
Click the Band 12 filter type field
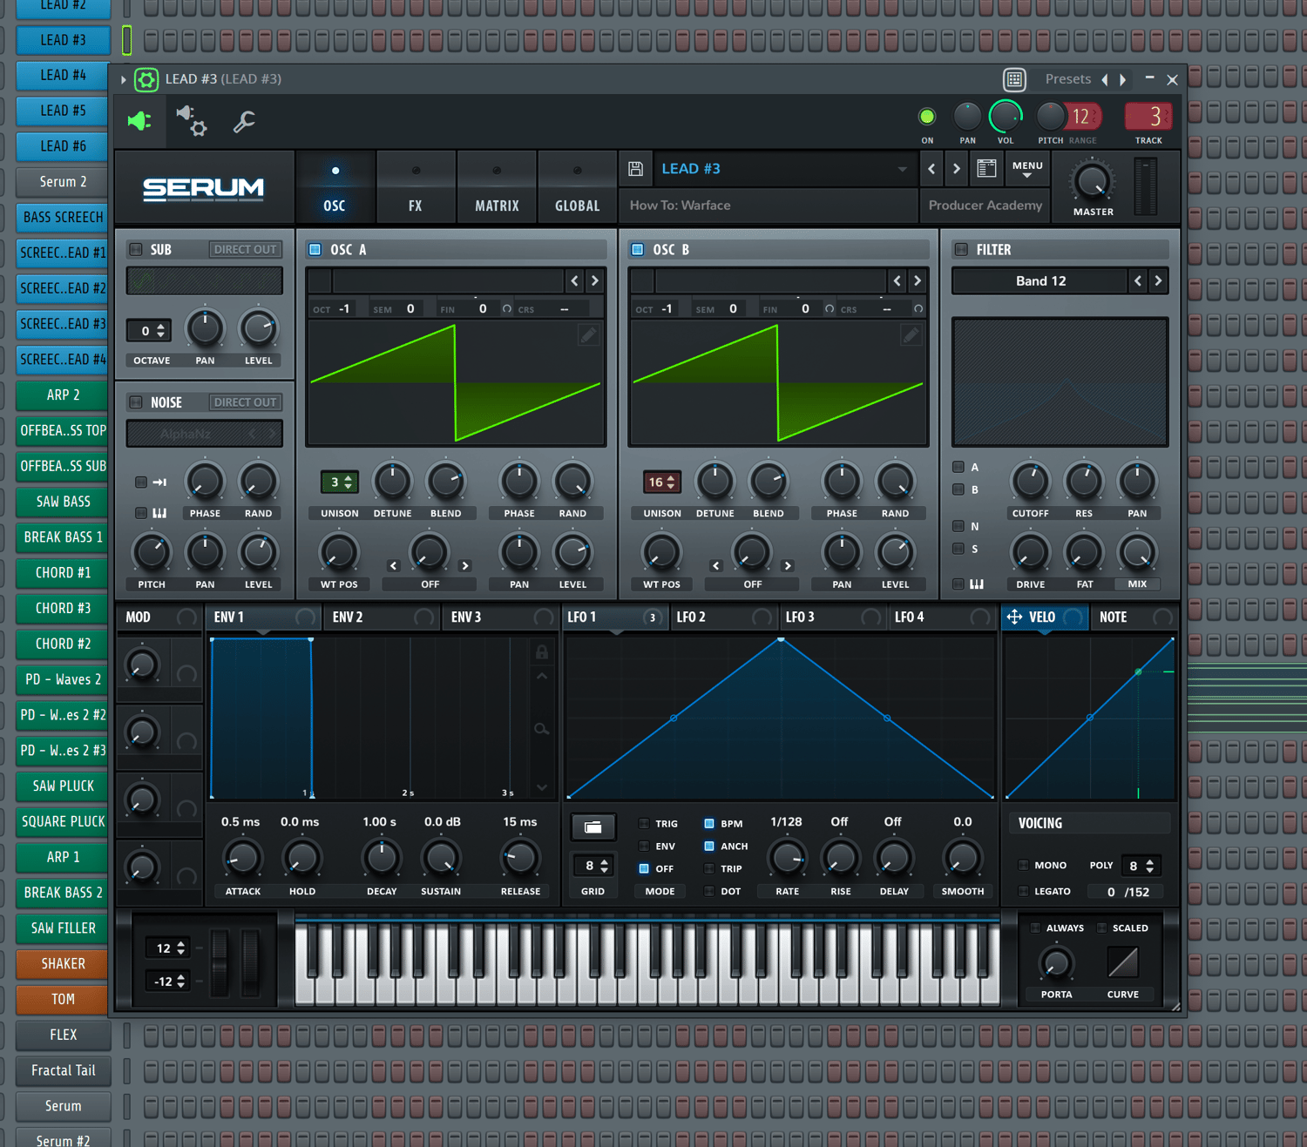[x=1040, y=280]
